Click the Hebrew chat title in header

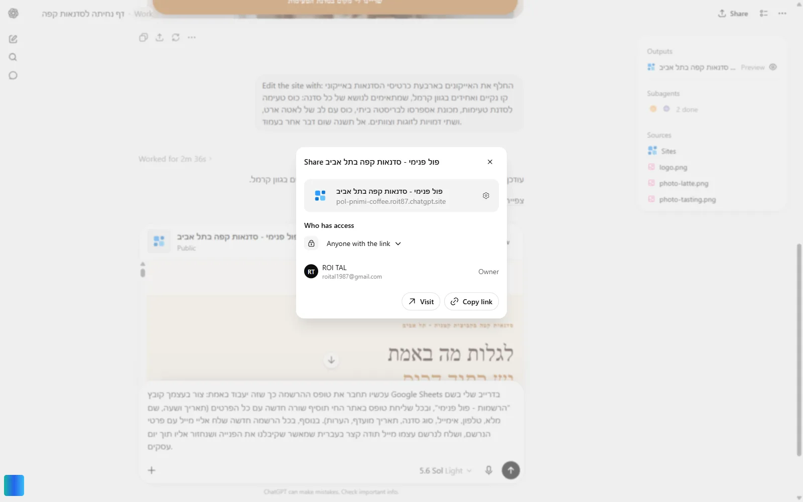[83, 14]
